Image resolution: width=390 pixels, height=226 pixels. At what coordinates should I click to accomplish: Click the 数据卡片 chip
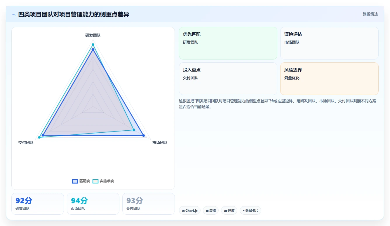pyautogui.click(x=250, y=211)
